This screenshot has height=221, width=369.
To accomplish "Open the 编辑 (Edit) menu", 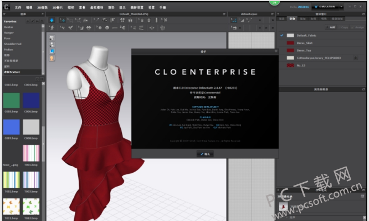I will click(x=29, y=7).
